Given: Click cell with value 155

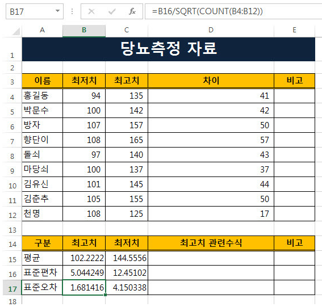Looking at the screenshot, I should point(127,199).
